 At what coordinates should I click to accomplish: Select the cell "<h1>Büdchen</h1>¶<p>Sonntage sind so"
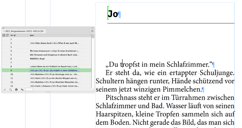point(55,74)
